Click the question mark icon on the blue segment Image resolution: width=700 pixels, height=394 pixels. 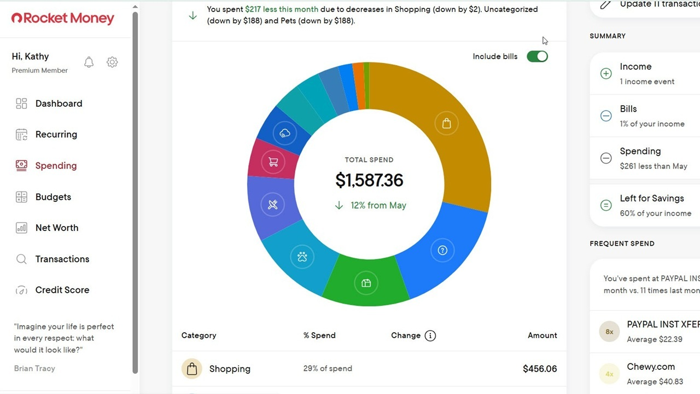click(x=442, y=250)
